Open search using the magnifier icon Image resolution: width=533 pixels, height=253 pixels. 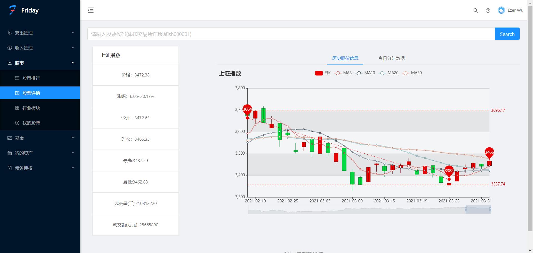click(x=476, y=10)
